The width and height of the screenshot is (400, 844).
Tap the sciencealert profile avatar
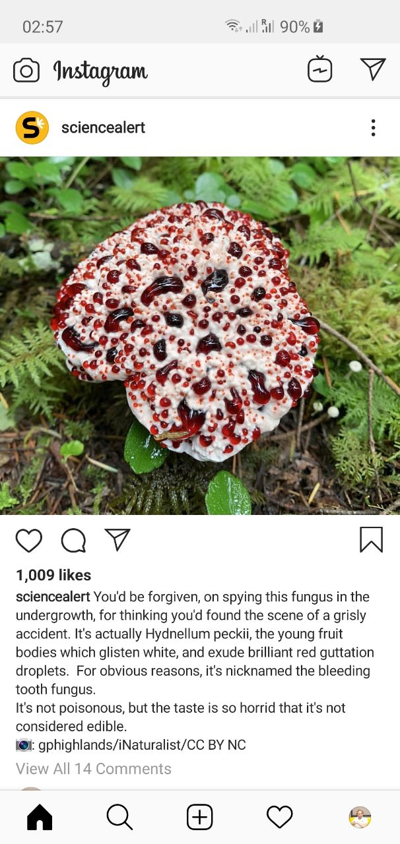point(32,127)
